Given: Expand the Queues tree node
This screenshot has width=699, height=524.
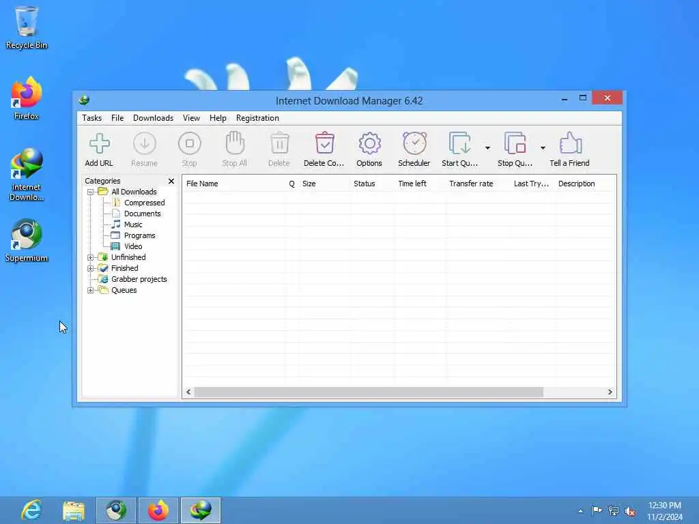Looking at the screenshot, I should (x=91, y=290).
